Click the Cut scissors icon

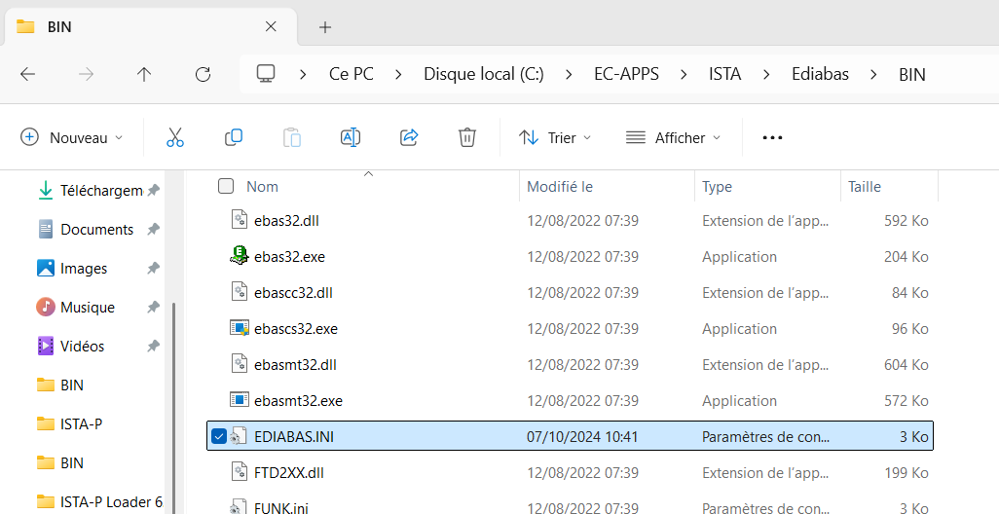click(175, 137)
